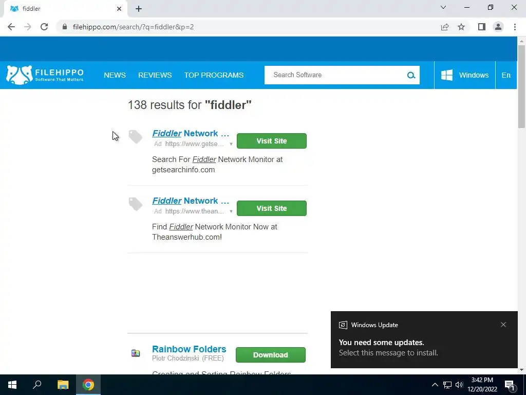
Task: Go back using the browser back arrow
Action: 11,27
